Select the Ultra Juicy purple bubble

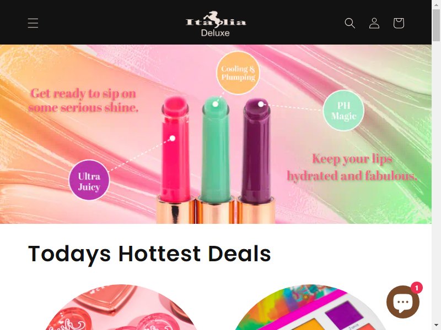click(89, 180)
